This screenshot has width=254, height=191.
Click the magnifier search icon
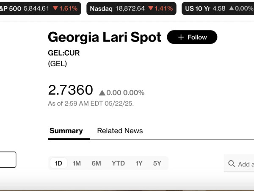(x=232, y=163)
